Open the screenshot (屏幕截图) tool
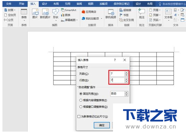Image resolution: width=186 pixels, height=133 pixels. (x=69, y=20)
